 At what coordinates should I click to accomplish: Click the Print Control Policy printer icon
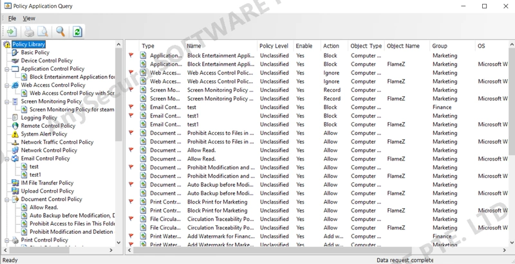(15, 240)
